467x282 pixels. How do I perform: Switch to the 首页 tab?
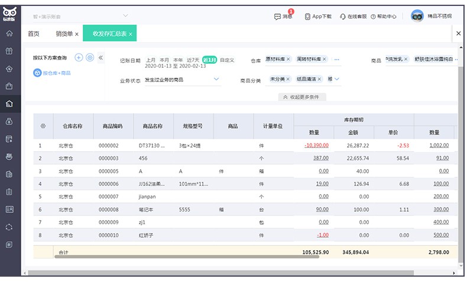click(x=33, y=34)
